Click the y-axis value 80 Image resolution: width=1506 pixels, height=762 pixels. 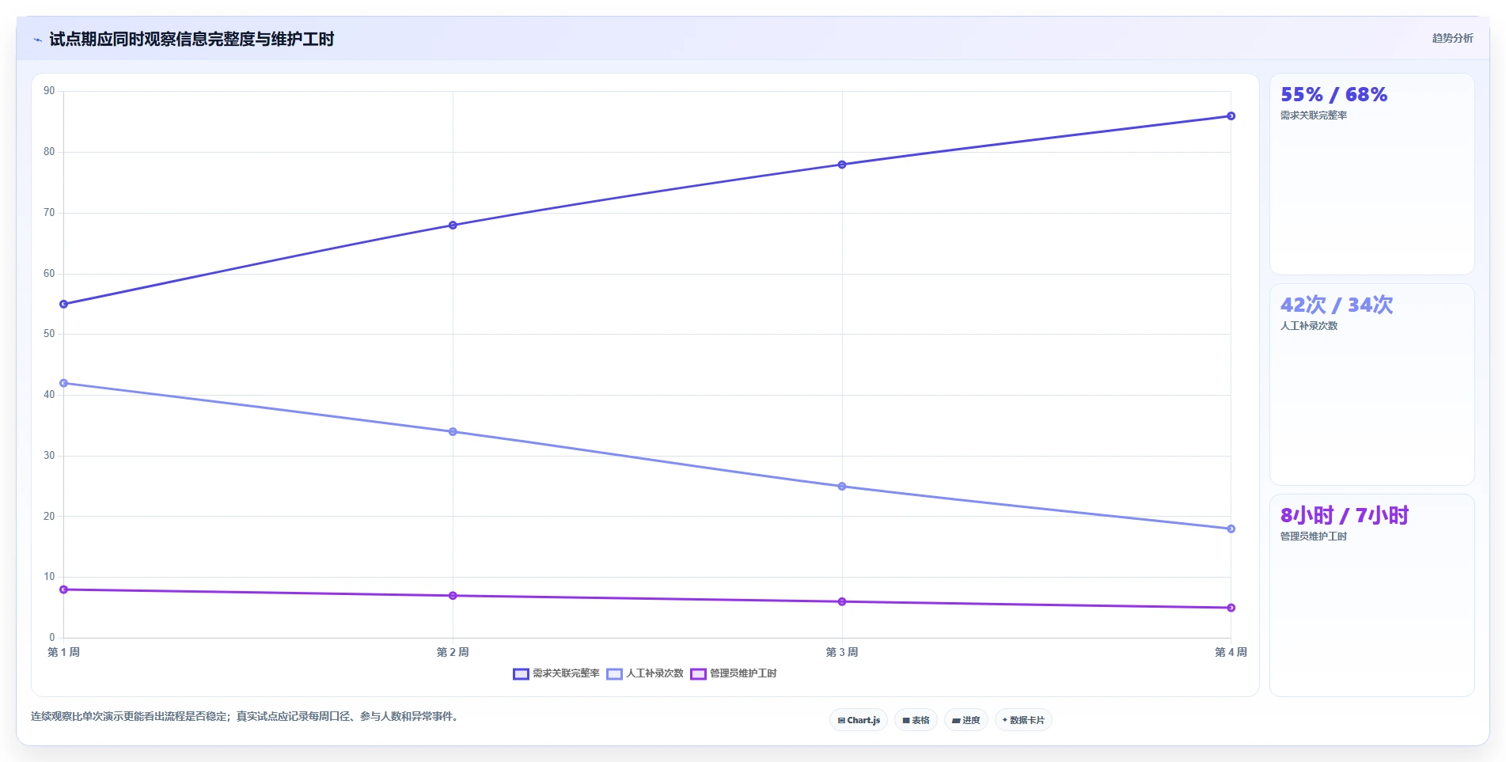pyautogui.click(x=49, y=152)
